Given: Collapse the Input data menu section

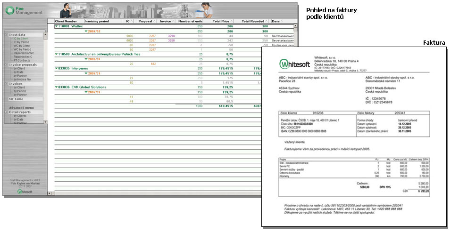Looking at the screenshot, I should [x=6, y=35].
